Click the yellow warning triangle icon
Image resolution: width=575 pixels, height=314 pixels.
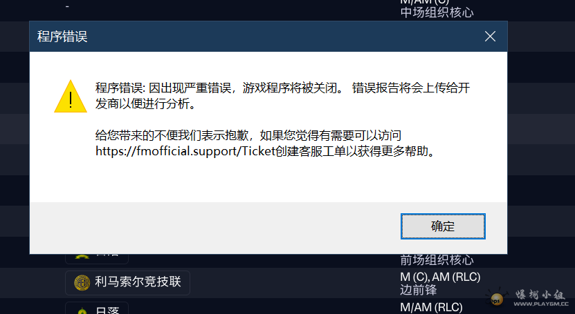point(71,97)
